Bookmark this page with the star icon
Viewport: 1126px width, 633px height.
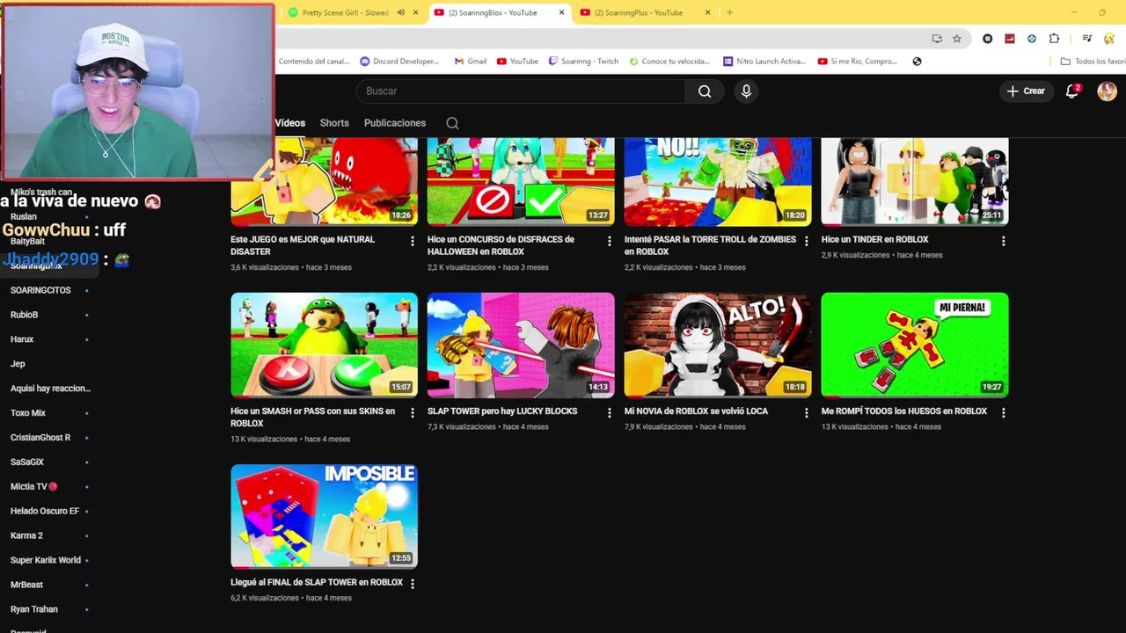(x=957, y=39)
